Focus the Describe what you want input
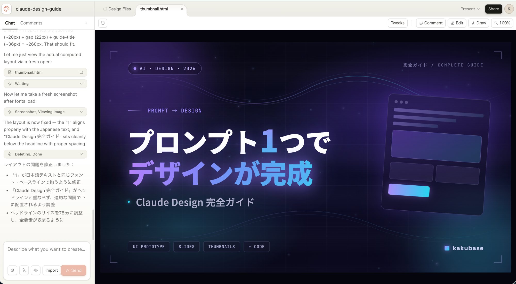Image resolution: width=516 pixels, height=284 pixels. [x=46, y=249]
